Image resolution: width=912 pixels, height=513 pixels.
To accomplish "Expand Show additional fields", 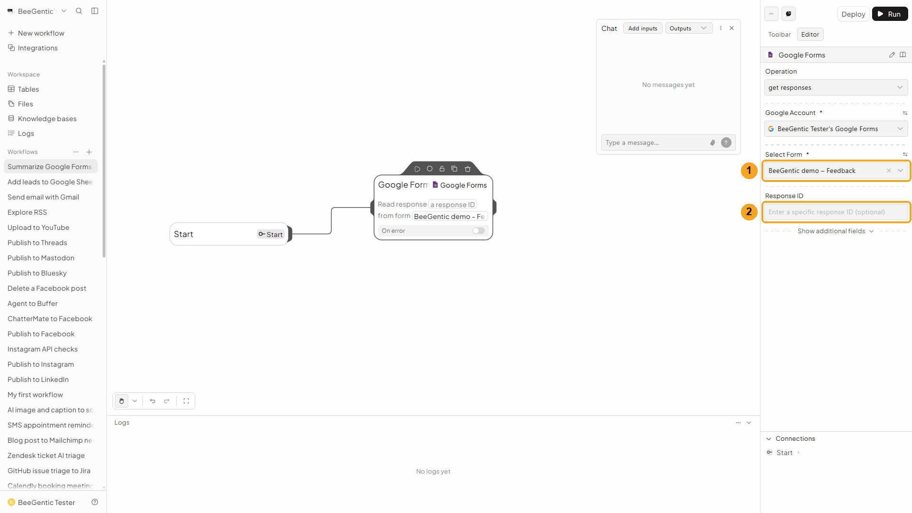I will click(836, 231).
